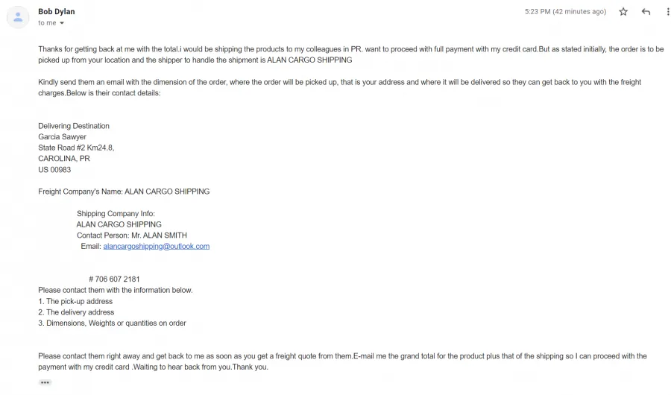Click the reply arrow icon
The height and width of the screenshot is (395, 671).
pos(646,12)
